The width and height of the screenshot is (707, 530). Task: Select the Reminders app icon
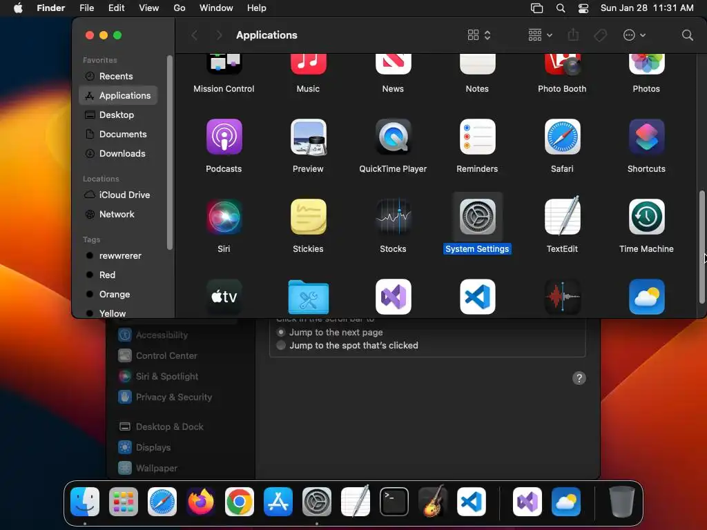pos(478,137)
